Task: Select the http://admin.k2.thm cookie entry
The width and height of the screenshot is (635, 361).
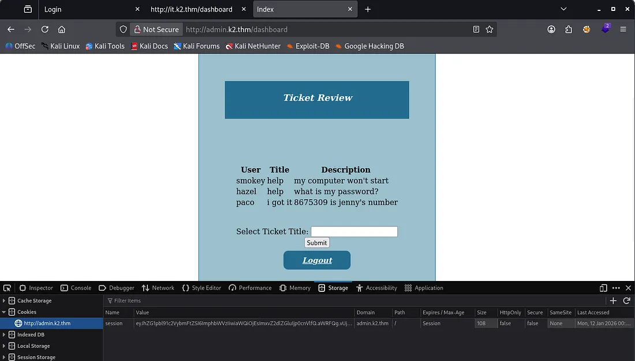Action: [47, 324]
